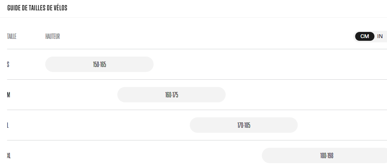Click the 170-185 text in L row
387x167 pixels.
pos(244,125)
